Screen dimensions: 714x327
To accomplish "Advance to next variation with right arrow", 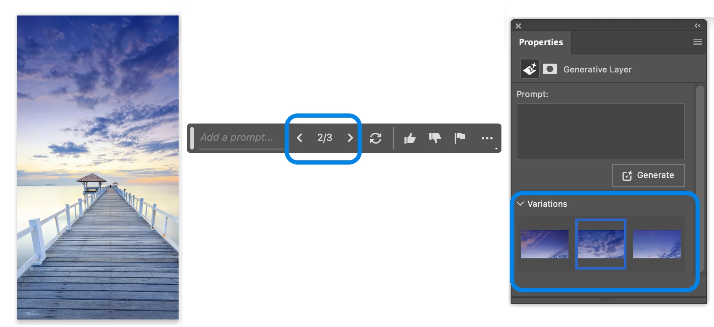I will (350, 138).
